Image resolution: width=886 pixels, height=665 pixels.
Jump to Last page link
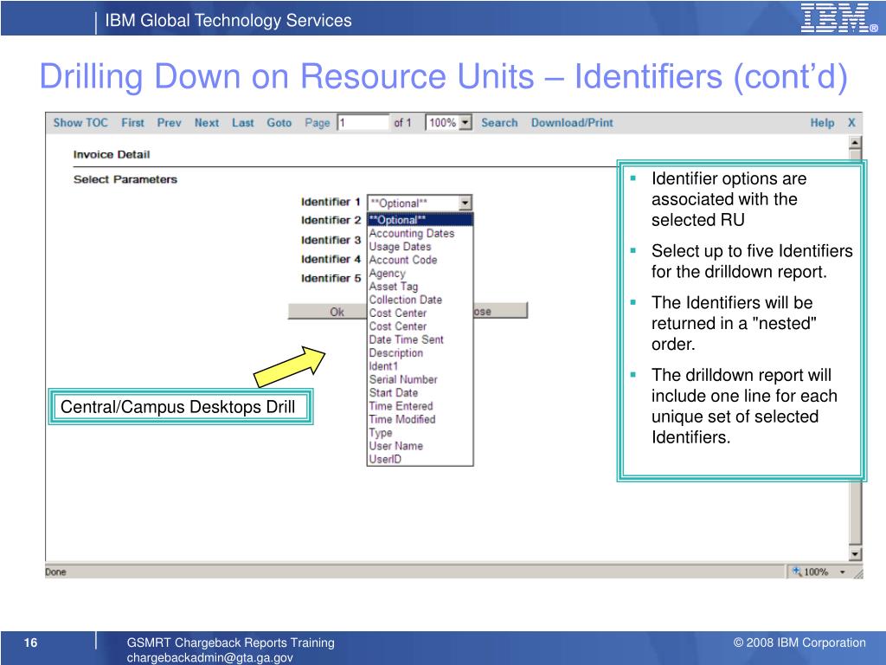[242, 123]
